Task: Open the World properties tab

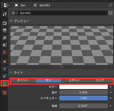Action: pyautogui.click(x=5, y=52)
